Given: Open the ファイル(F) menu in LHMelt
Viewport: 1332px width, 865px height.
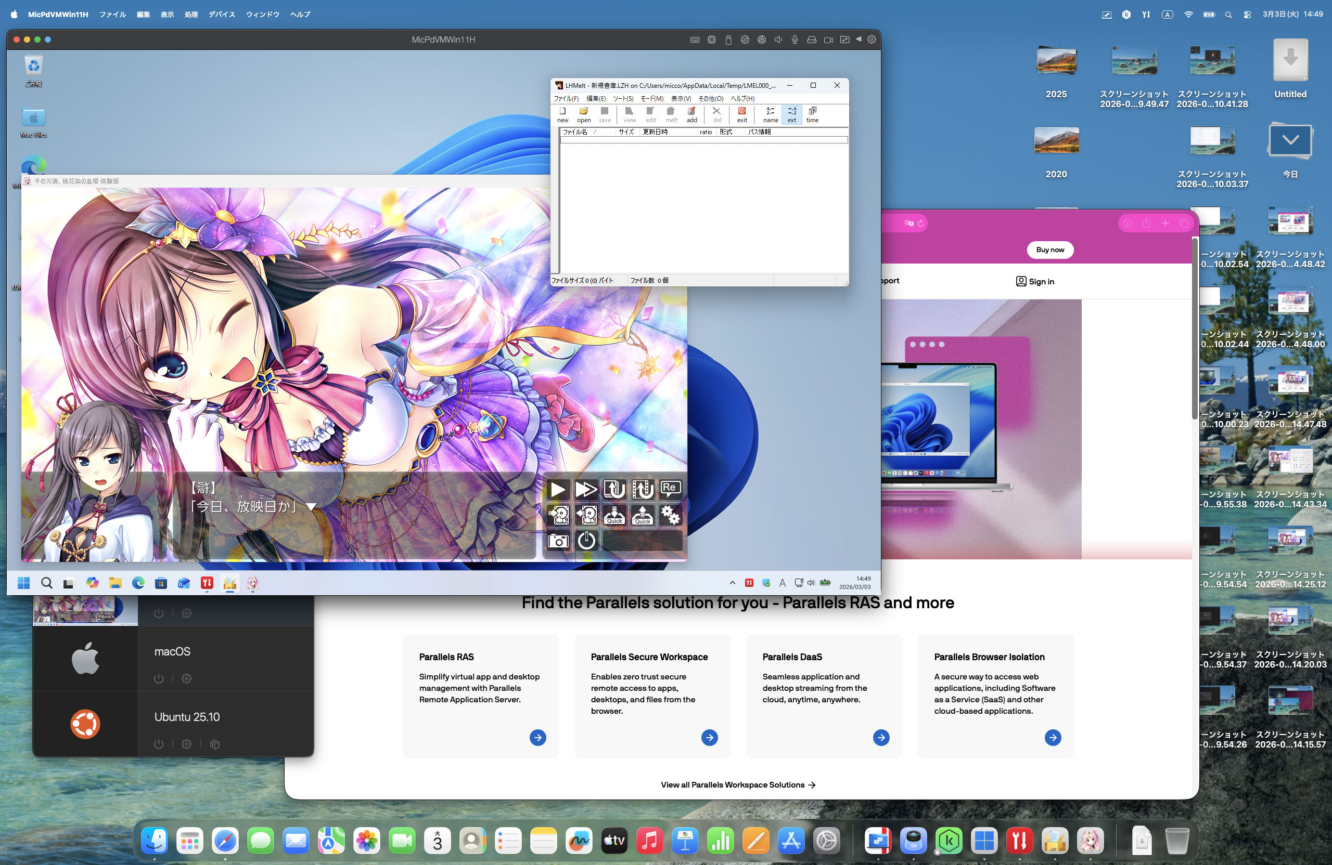Looking at the screenshot, I should tap(566, 98).
